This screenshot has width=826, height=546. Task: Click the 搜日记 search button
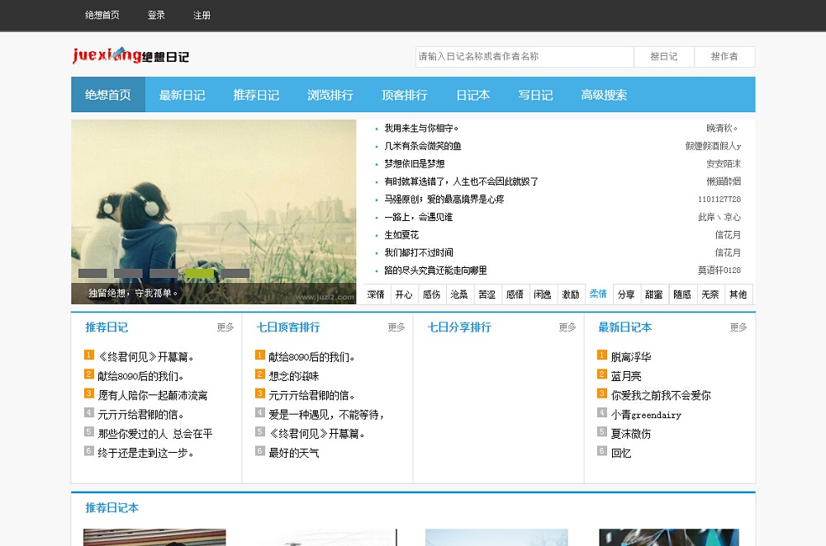[663, 57]
